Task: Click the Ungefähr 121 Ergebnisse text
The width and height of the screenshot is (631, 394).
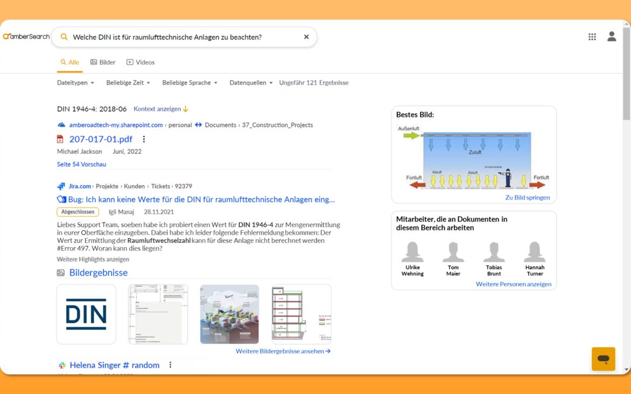Action: pos(314,83)
